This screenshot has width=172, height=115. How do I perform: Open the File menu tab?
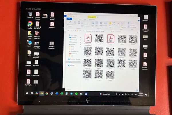pyautogui.click(x=69, y=19)
